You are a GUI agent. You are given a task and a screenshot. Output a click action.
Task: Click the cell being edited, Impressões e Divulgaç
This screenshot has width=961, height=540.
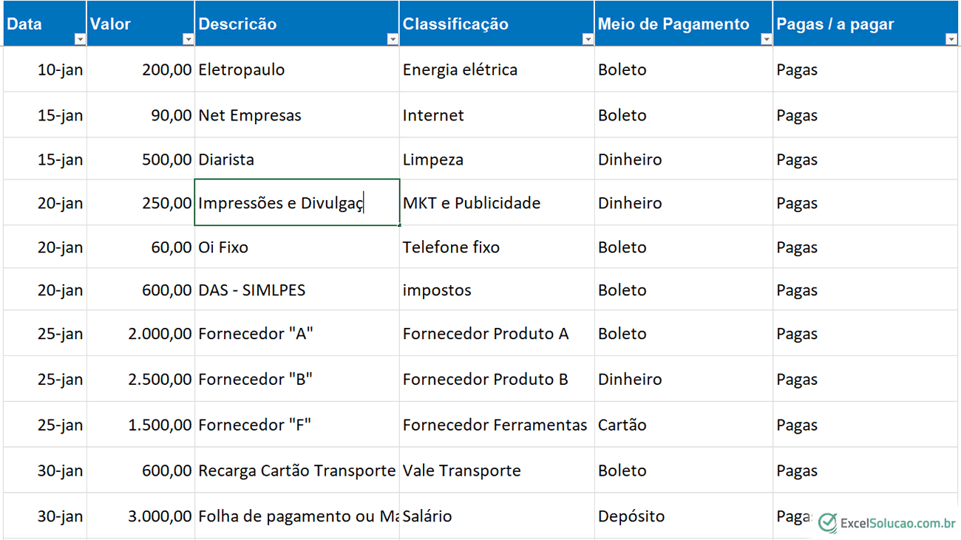tap(297, 202)
